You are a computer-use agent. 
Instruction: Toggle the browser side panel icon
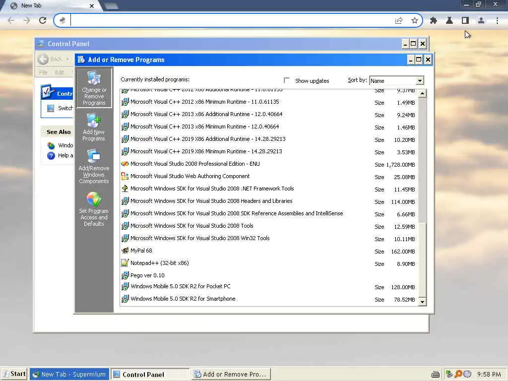(x=465, y=20)
